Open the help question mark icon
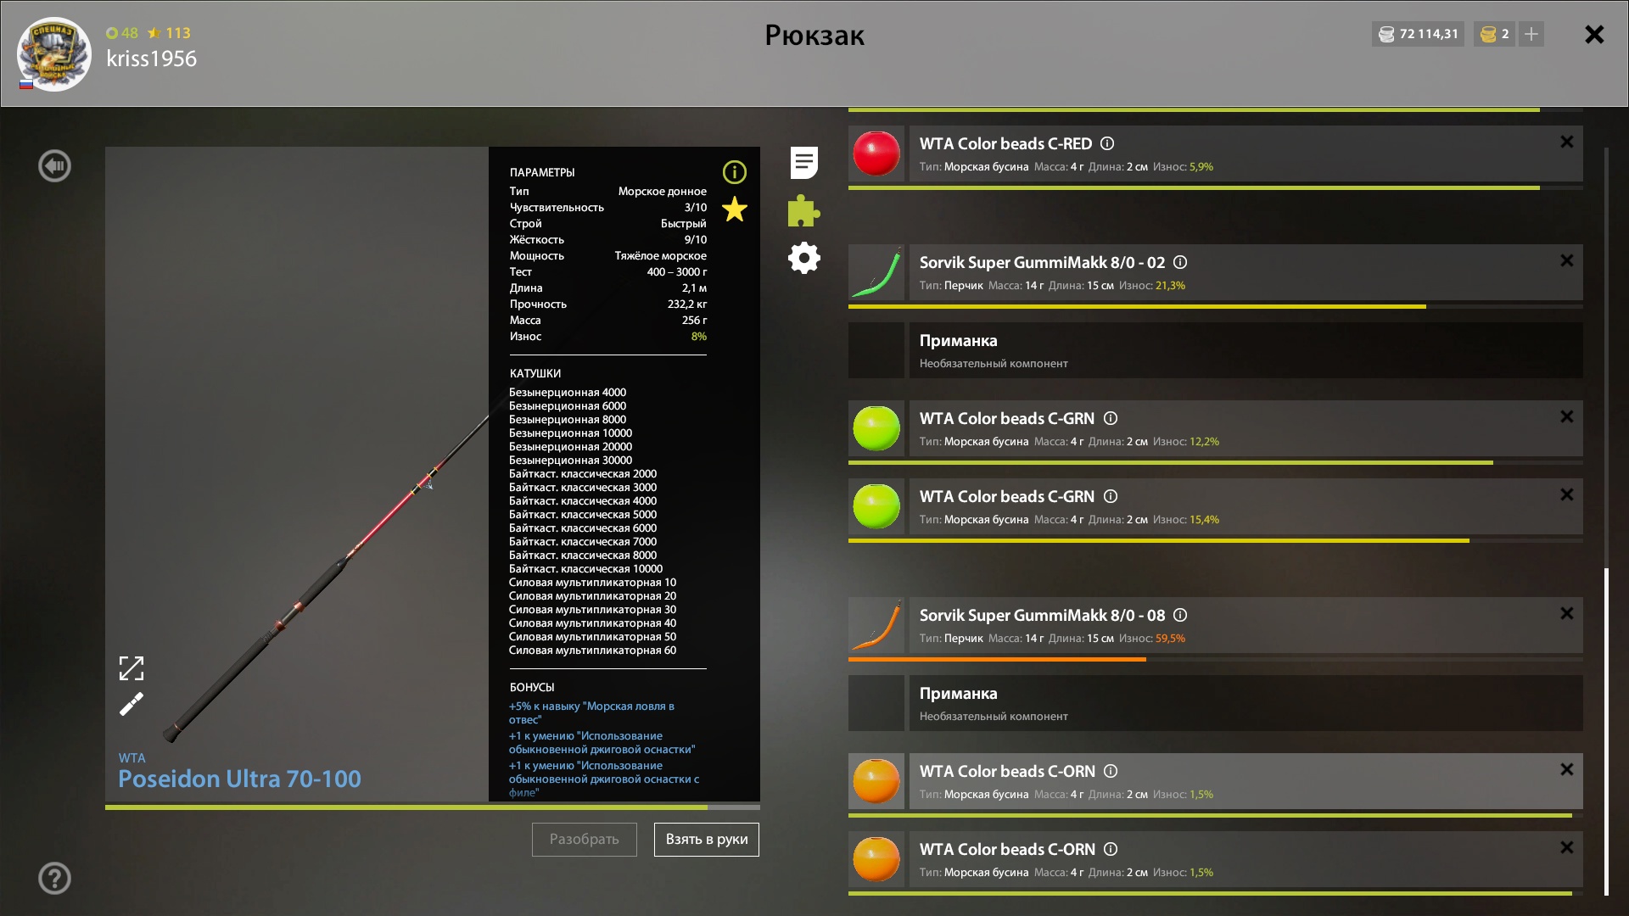 [55, 879]
